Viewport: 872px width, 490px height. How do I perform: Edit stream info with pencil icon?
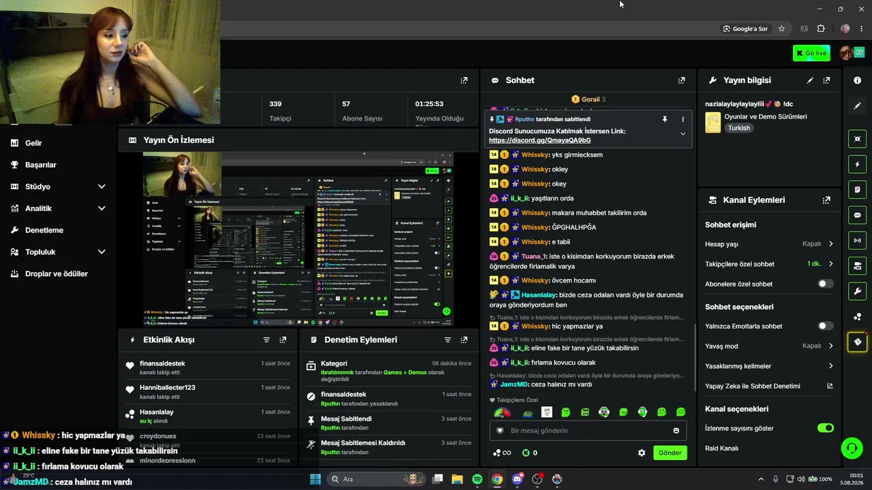tap(810, 80)
